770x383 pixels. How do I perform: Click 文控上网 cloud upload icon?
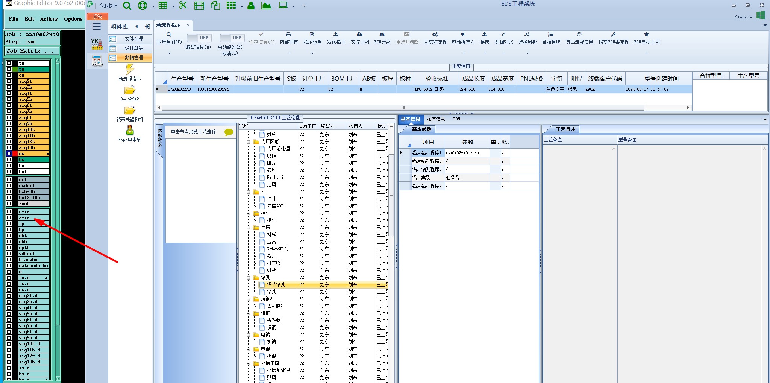359,34
